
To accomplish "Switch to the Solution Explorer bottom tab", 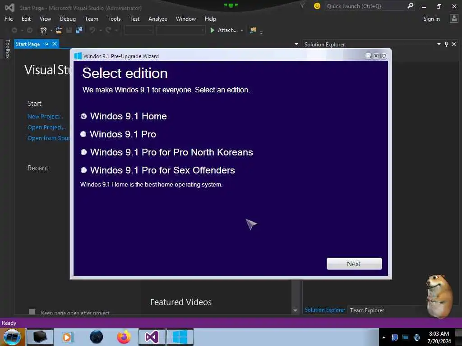I will 325,310.
